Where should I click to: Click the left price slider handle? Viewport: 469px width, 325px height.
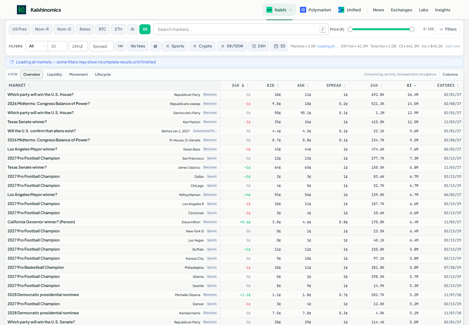coord(350,29)
